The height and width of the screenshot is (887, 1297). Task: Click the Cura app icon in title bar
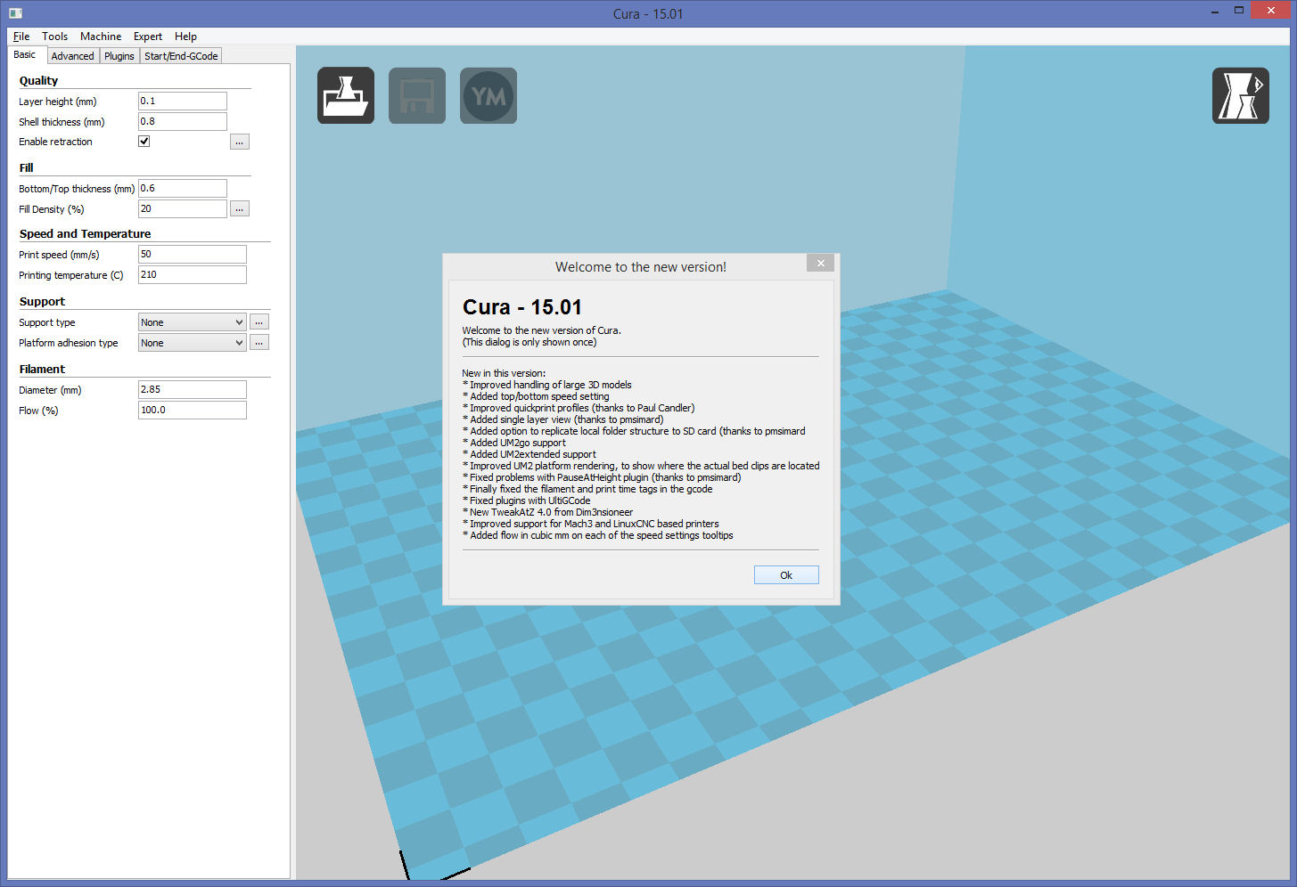(15, 13)
